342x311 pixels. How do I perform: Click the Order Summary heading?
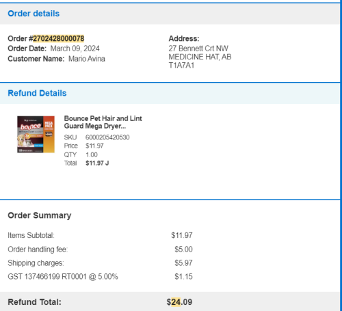point(40,215)
